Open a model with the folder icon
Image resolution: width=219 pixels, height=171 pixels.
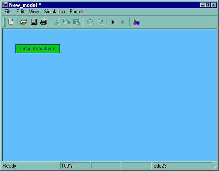coord(24,22)
